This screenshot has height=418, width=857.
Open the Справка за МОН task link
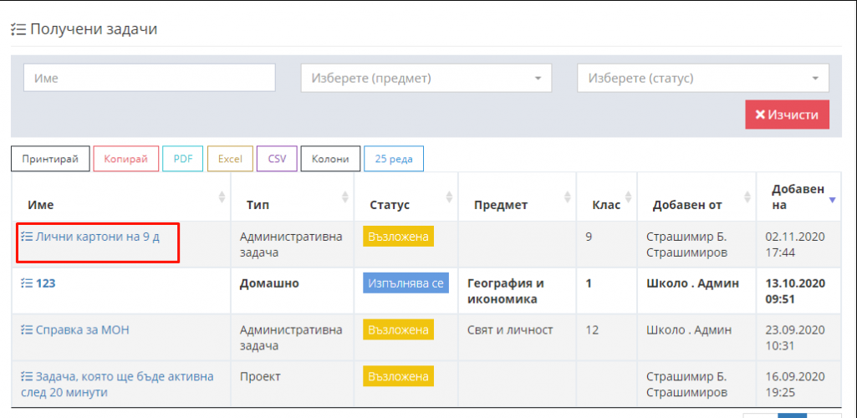pyautogui.click(x=82, y=330)
